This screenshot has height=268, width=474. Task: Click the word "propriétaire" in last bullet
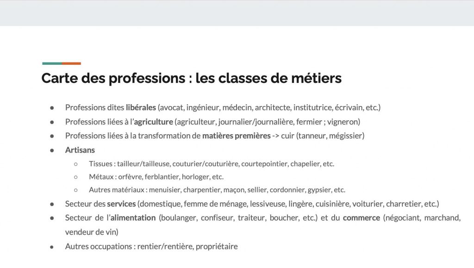217,246
